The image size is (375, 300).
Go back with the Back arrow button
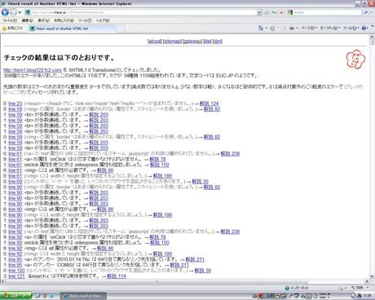[x=5, y=12]
